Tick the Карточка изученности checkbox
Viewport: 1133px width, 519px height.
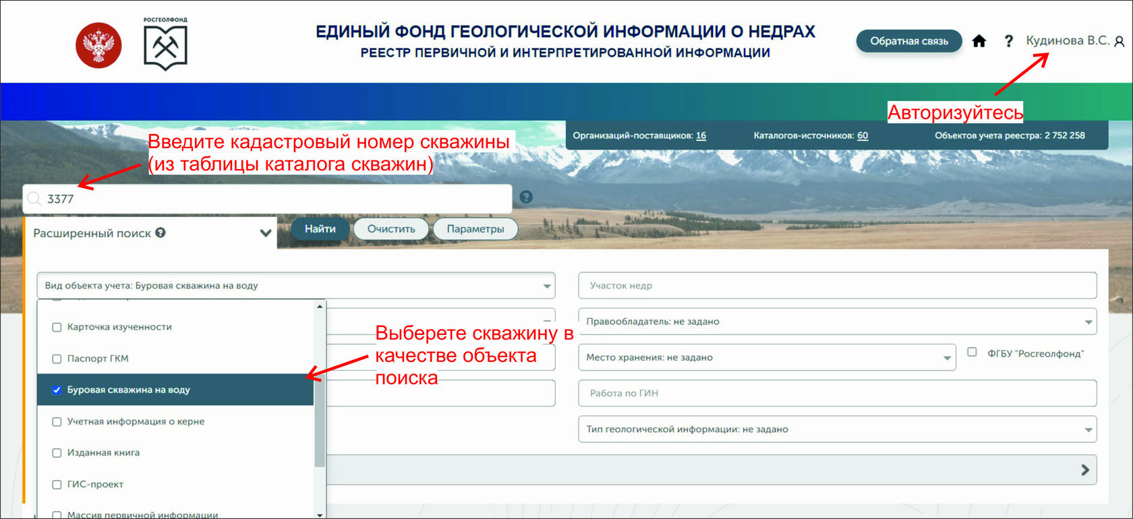coord(57,327)
